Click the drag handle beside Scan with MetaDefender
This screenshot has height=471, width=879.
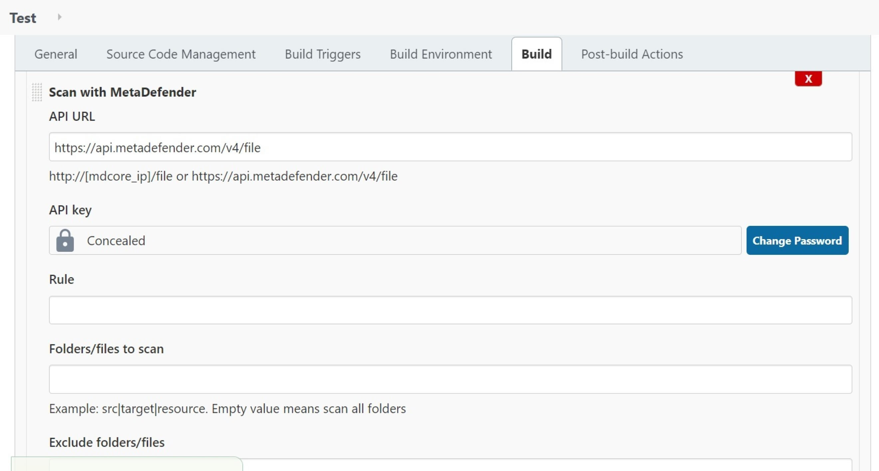[37, 92]
